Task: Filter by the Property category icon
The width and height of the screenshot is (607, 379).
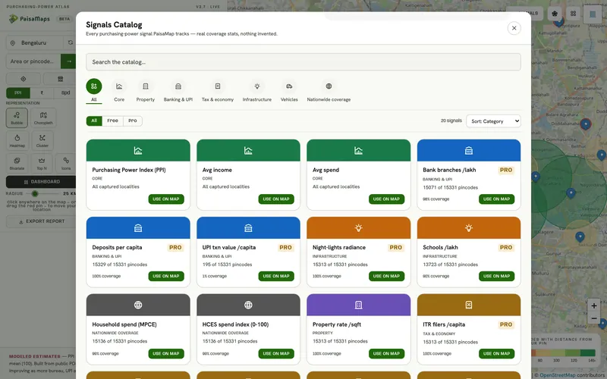Action: pyautogui.click(x=145, y=86)
